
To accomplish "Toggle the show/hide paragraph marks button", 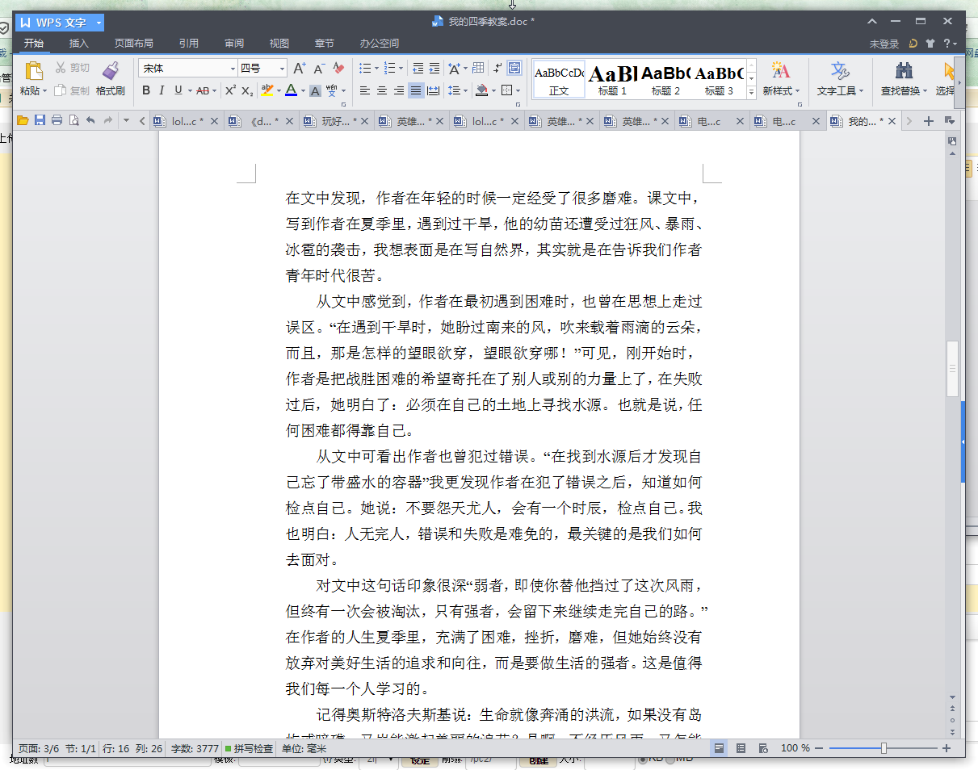I will (497, 69).
